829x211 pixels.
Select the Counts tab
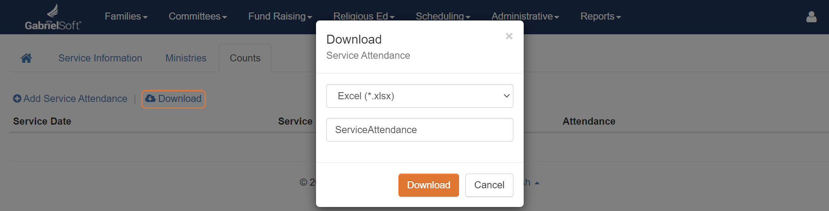(245, 58)
